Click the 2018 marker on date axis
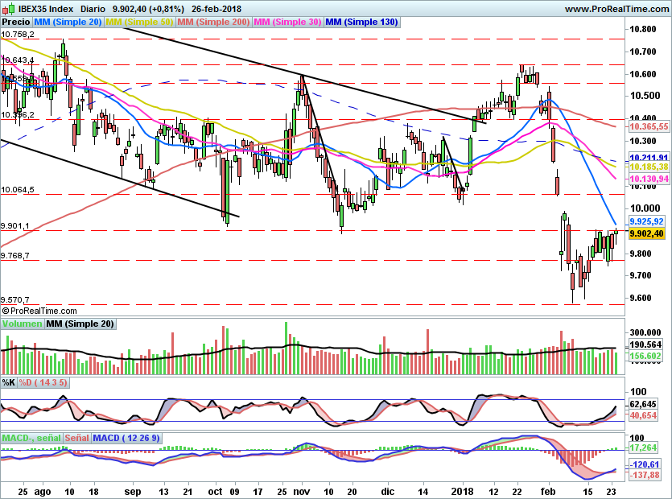672x499 pixels. 462,489
